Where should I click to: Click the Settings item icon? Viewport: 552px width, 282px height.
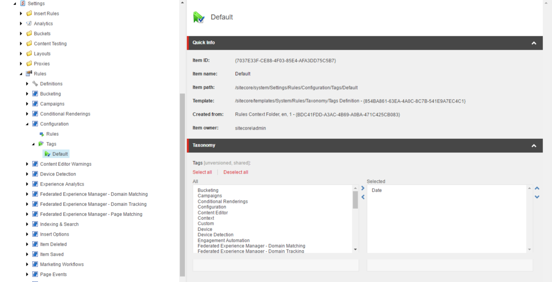(23, 3)
